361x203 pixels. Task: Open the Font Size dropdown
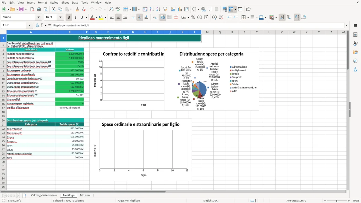pos(60,17)
